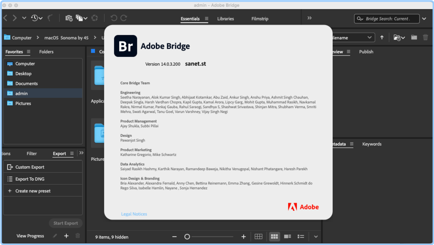
Task: Switch to the Filter panel tab
Action: pyautogui.click(x=31, y=153)
